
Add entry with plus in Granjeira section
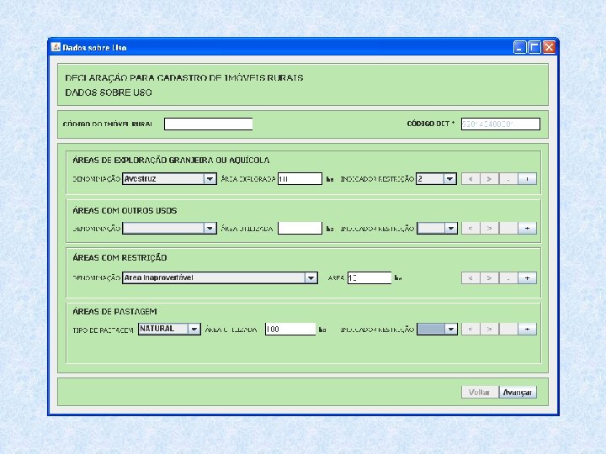527,179
